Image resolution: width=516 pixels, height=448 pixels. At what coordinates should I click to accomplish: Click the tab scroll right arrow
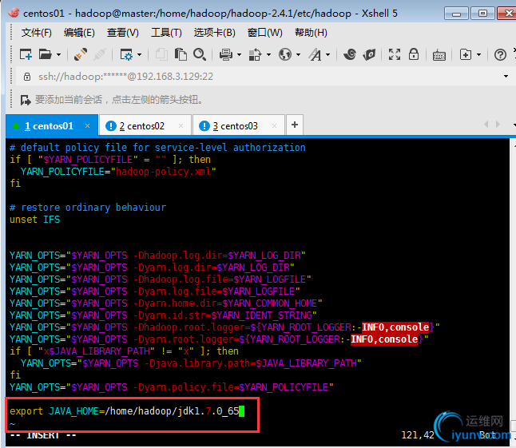(498, 125)
